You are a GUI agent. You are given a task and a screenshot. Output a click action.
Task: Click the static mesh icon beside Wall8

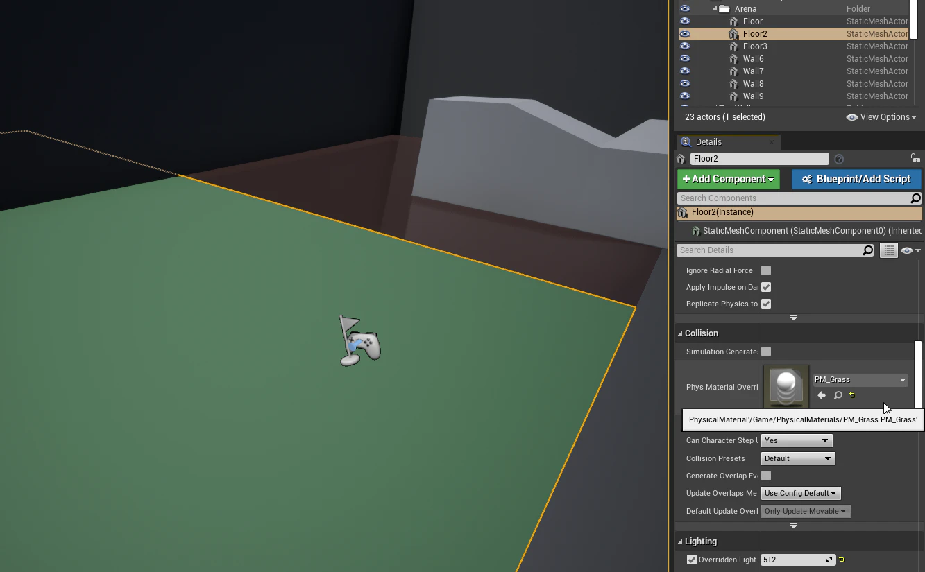click(x=733, y=84)
